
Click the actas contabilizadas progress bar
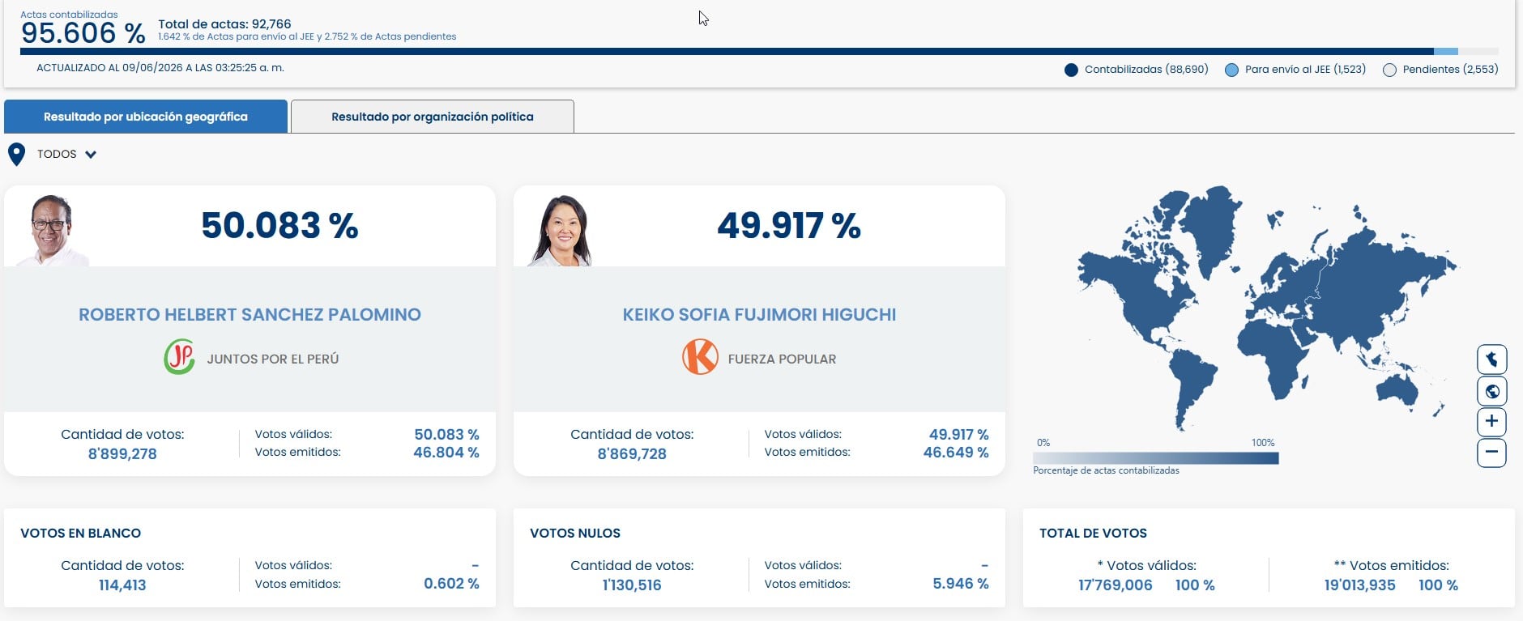click(759, 52)
